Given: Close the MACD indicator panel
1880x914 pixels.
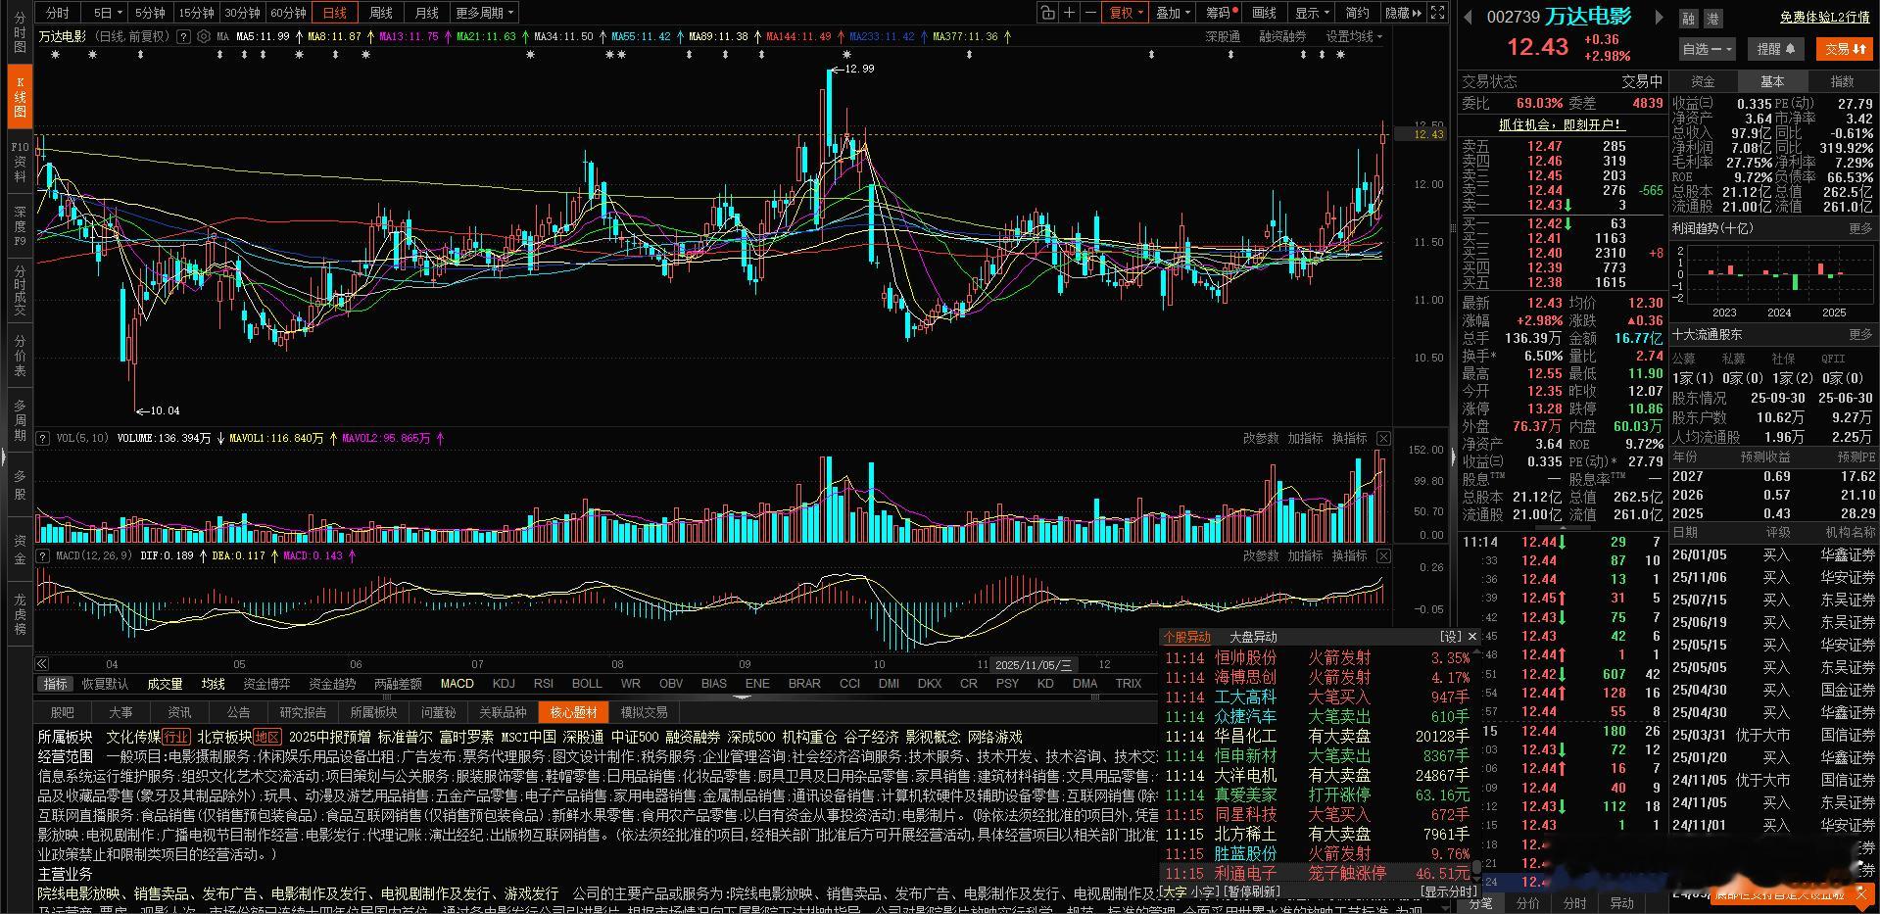Looking at the screenshot, I should (1383, 555).
